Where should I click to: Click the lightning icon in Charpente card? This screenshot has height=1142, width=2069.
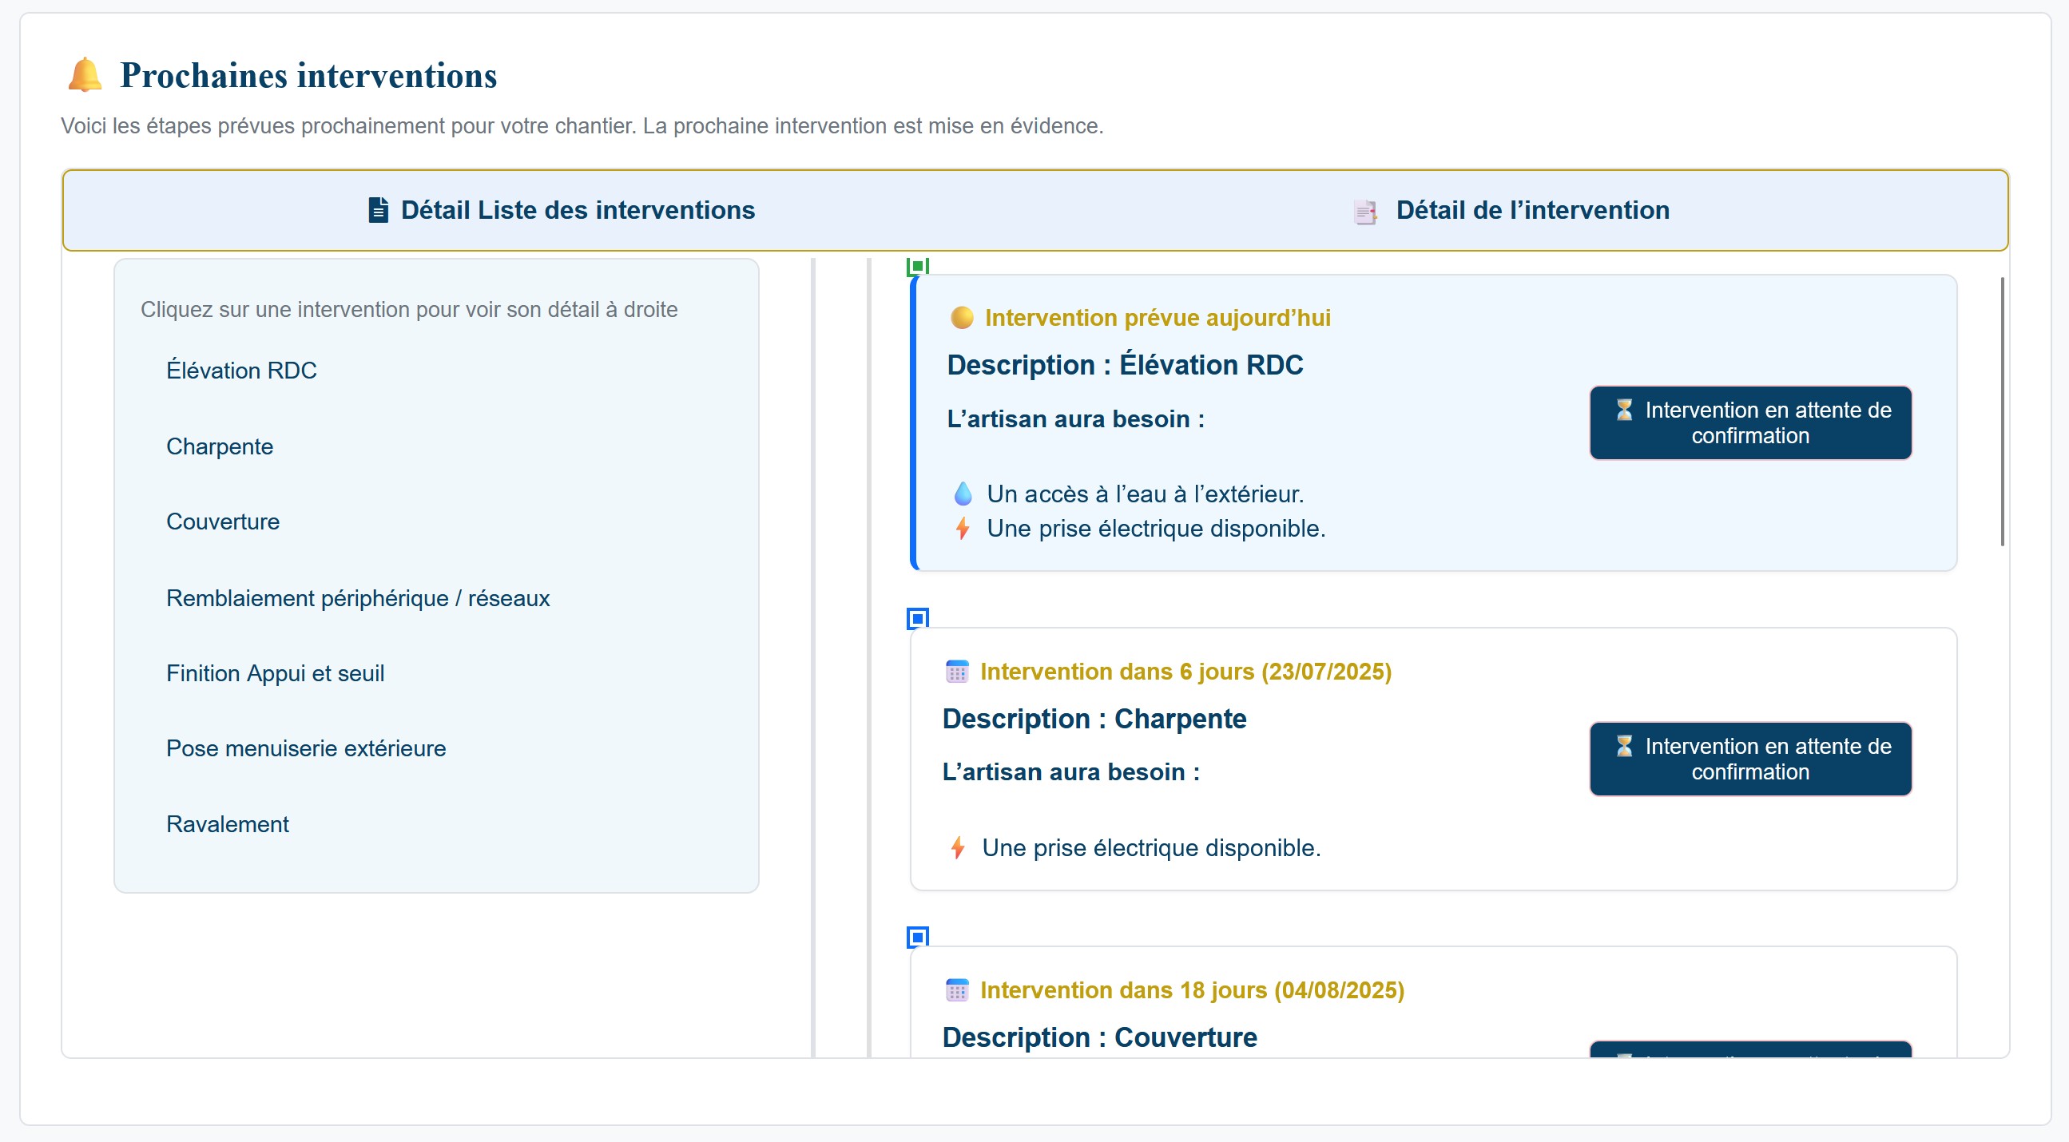(x=958, y=848)
